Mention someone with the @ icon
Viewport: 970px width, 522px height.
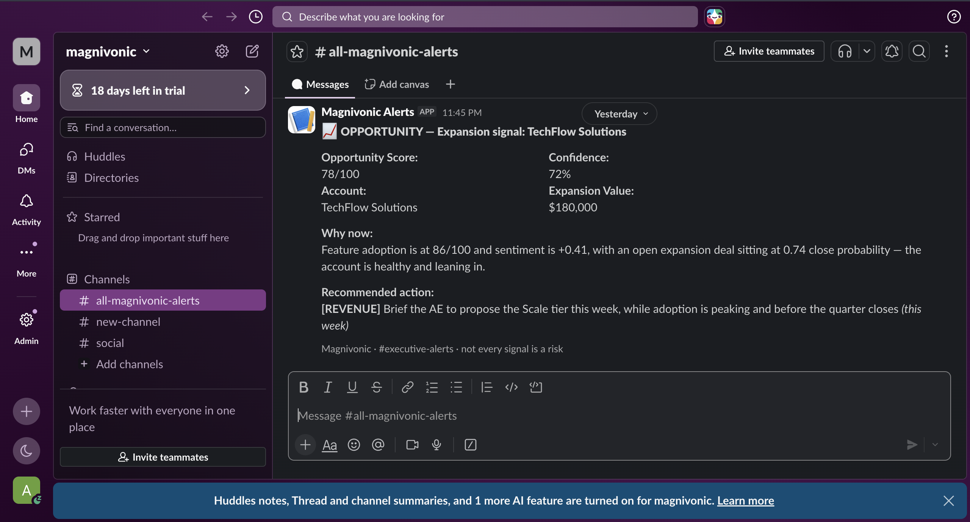[x=378, y=445]
